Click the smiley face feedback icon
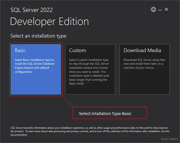180x143 pixels. [x=153, y=9]
